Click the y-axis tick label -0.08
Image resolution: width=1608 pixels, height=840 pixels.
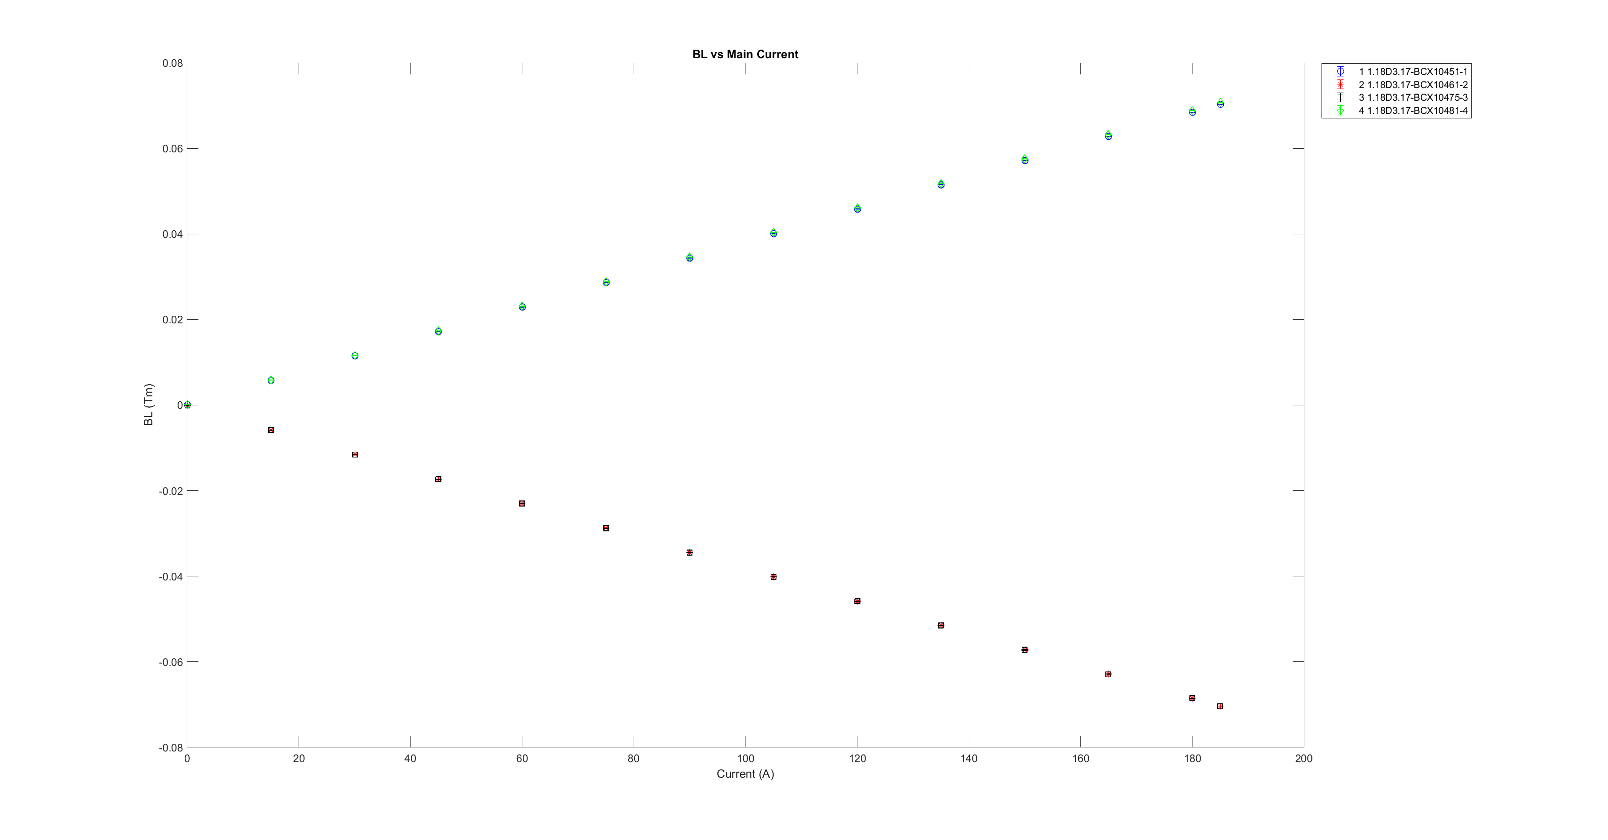[171, 747]
